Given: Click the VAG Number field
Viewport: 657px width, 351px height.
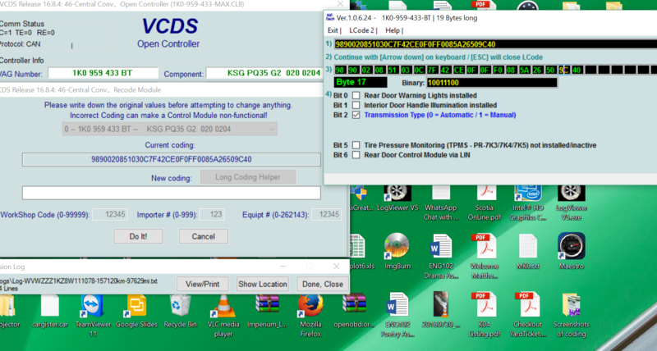Looking at the screenshot, I should tap(103, 73).
